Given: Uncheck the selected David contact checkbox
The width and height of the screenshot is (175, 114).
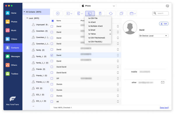Looking at the screenshot, I should [x=52, y=55].
